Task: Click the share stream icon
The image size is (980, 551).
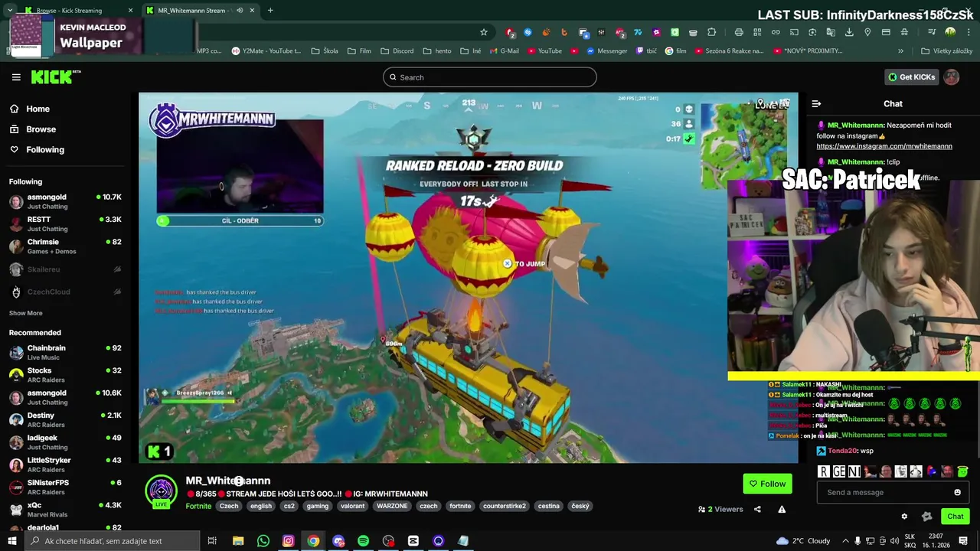Action: point(757,510)
